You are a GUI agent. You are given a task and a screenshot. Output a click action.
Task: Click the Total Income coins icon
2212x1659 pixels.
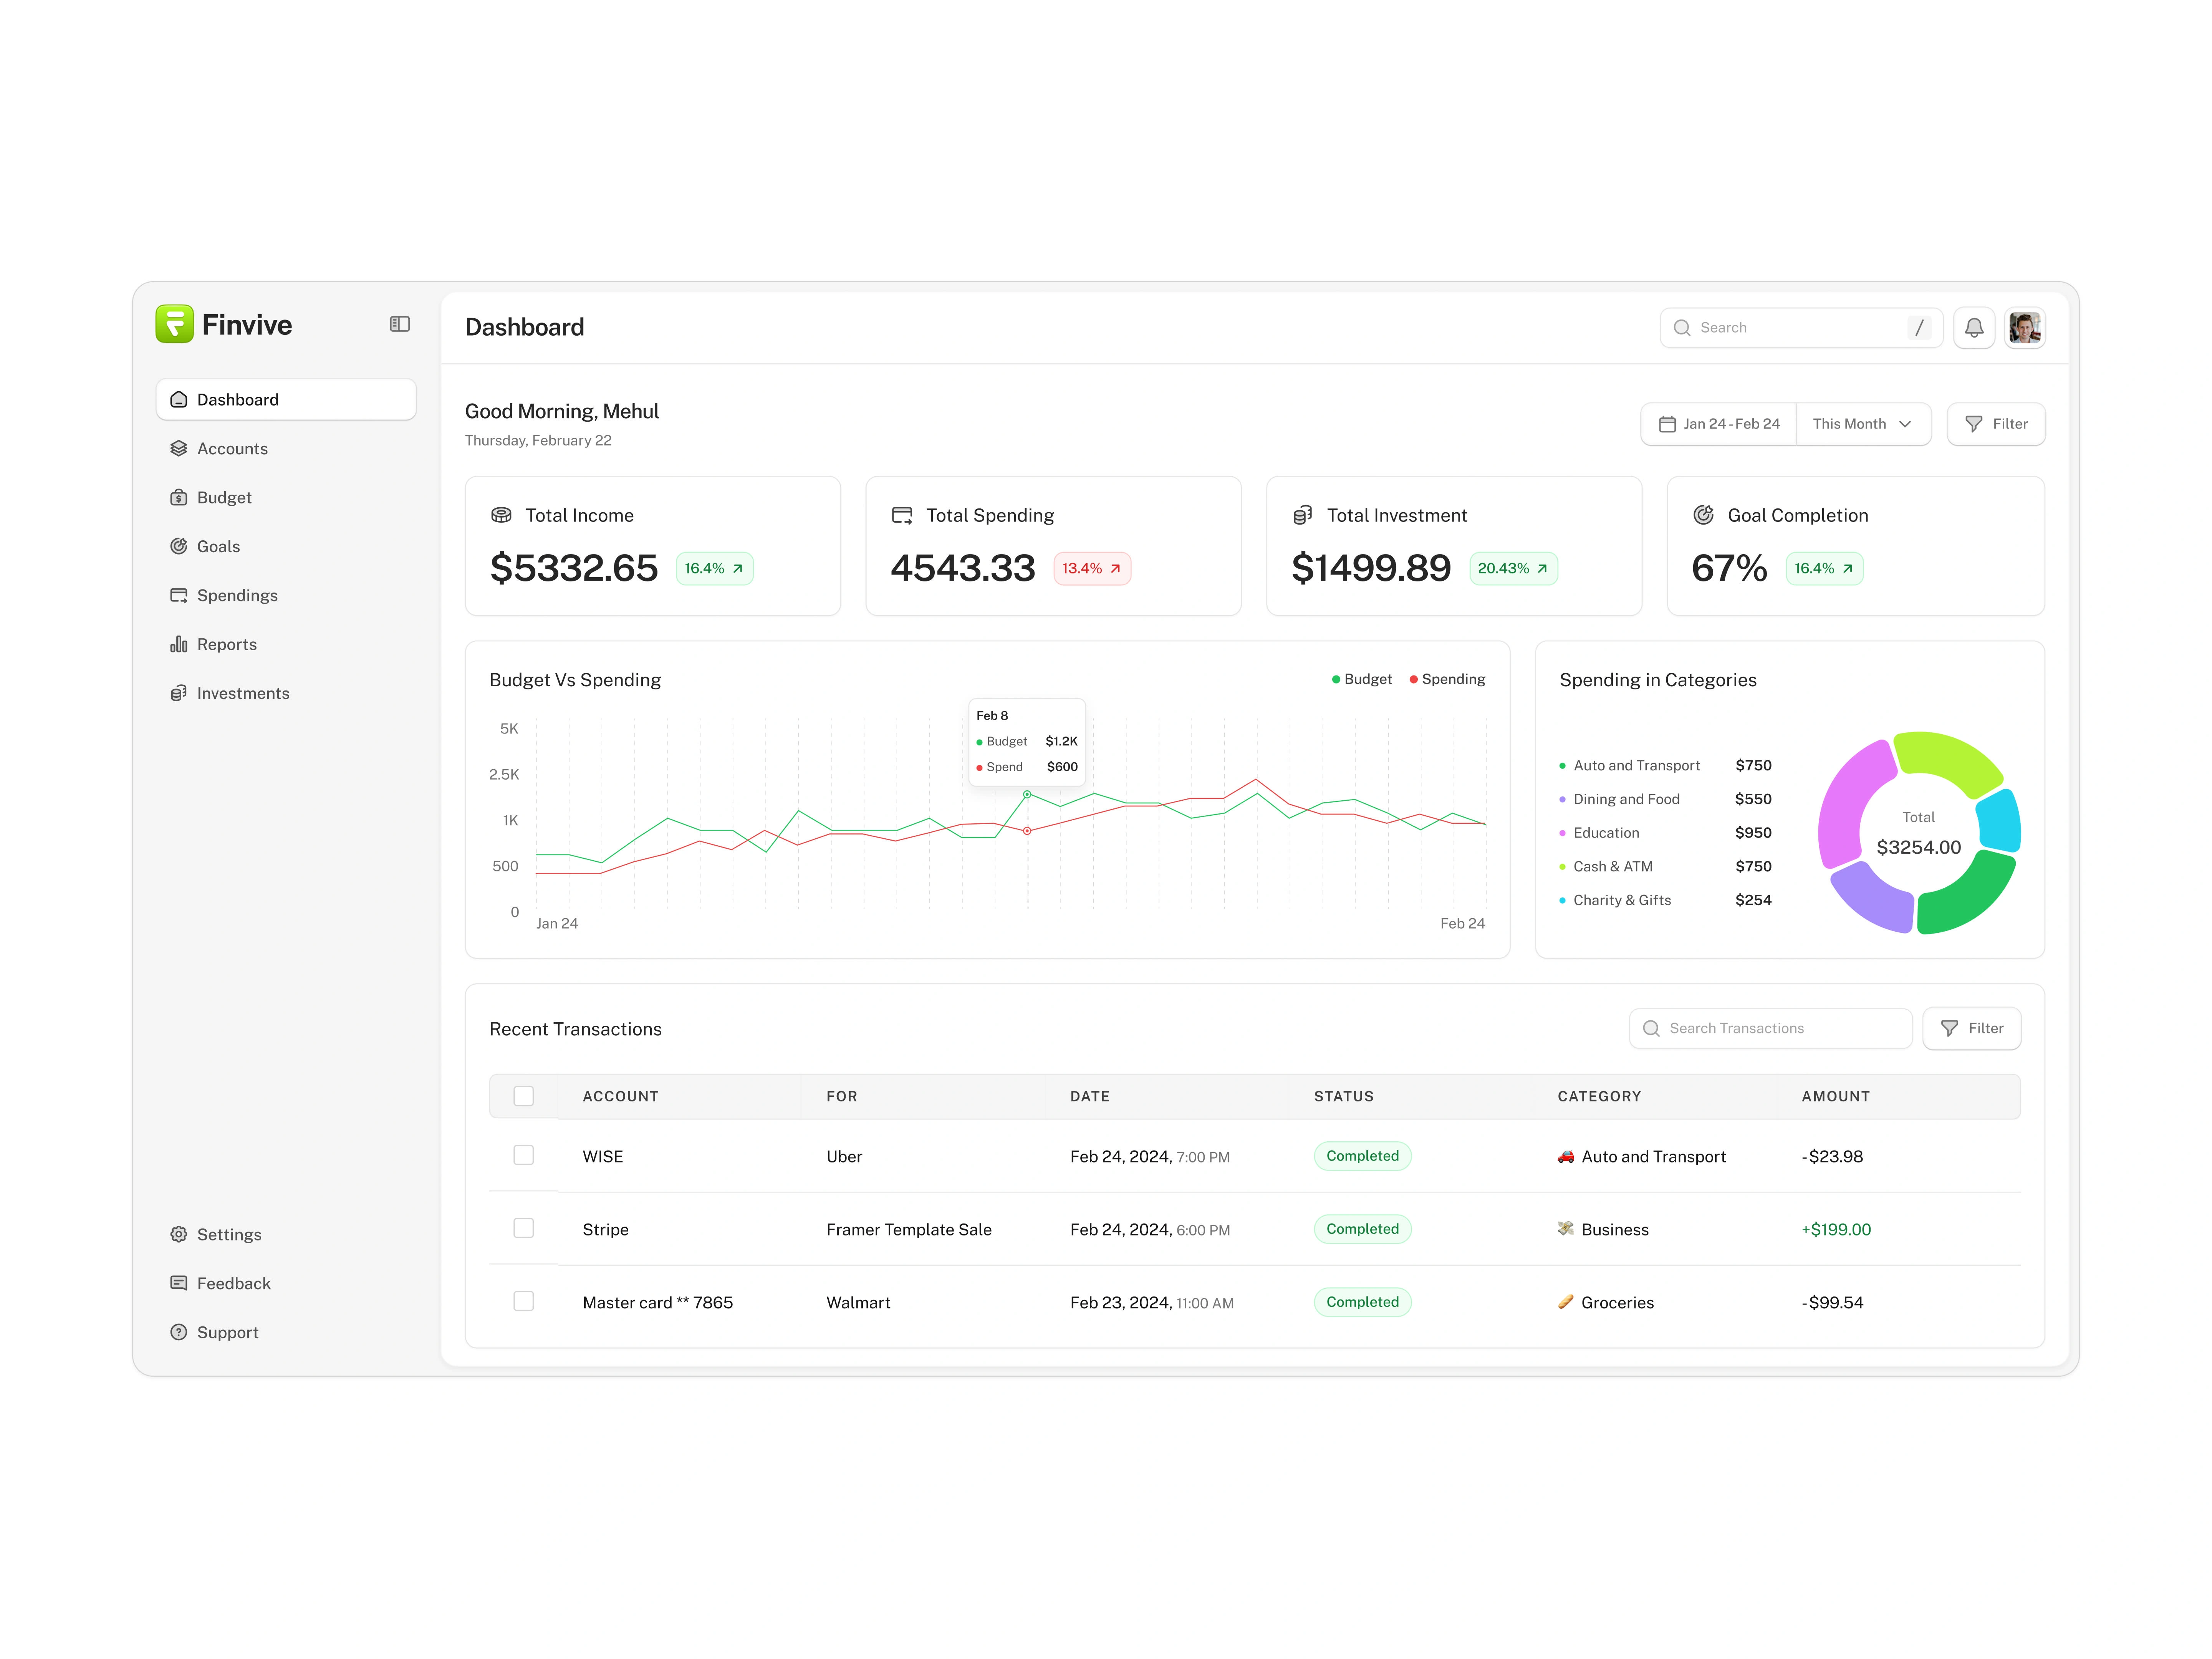pos(501,515)
